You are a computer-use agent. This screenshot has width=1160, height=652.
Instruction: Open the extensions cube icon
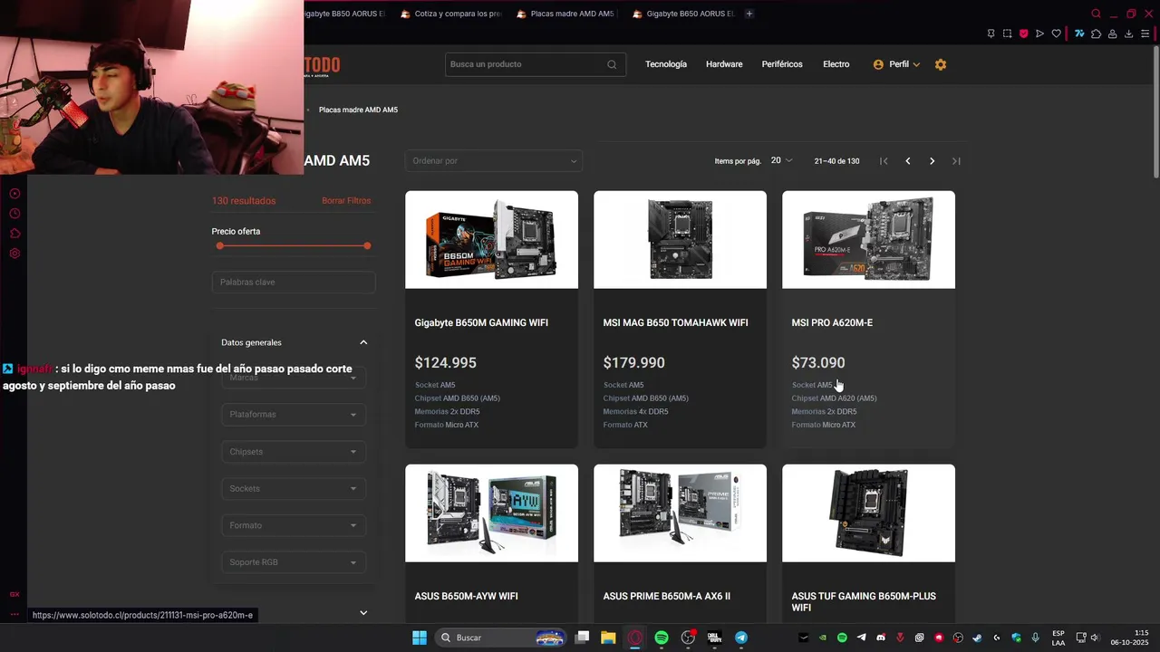coord(1096,34)
